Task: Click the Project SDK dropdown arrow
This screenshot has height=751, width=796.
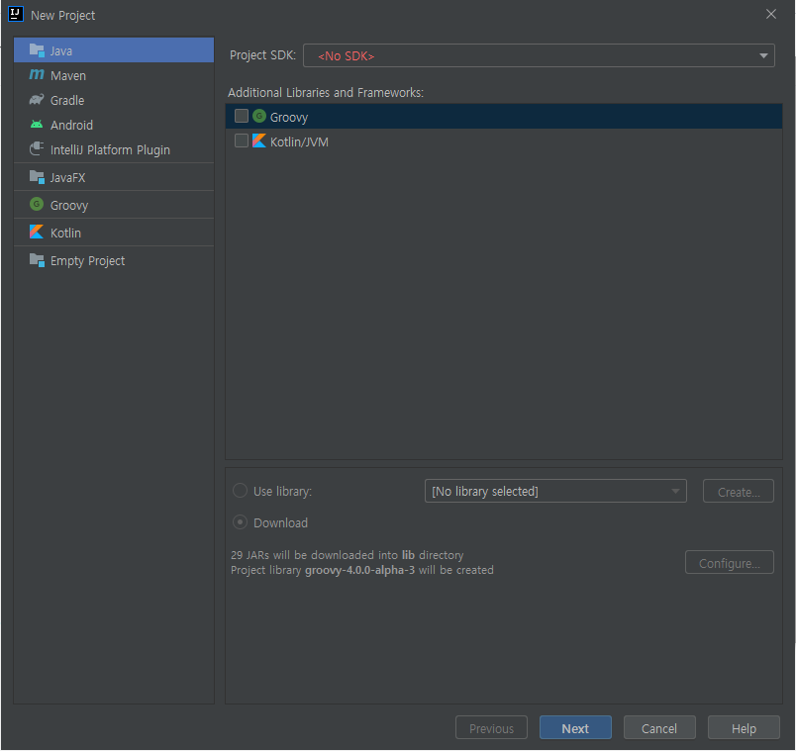Action: (x=763, y=55)
